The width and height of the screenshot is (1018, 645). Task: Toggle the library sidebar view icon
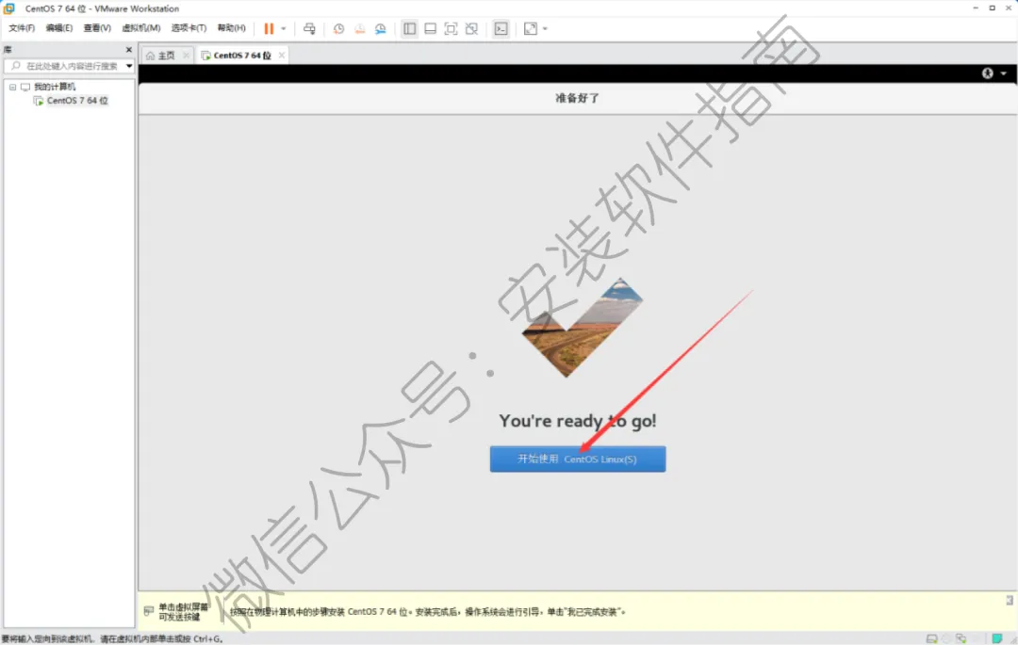pyautogui.click(x=410, y=28)
